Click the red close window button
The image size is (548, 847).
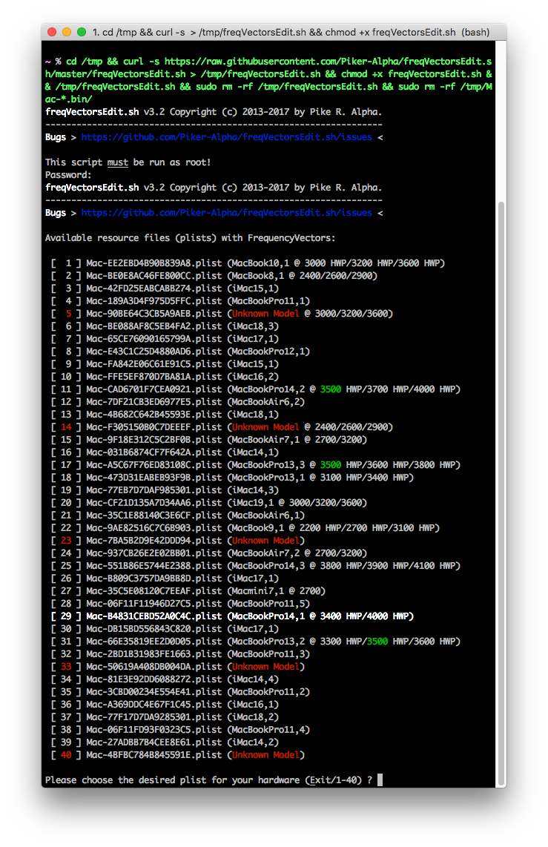point(52,32)
